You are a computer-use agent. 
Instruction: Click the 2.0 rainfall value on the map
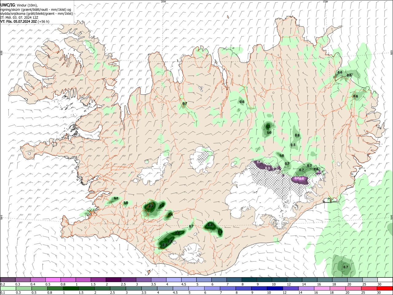pos(177,233)
